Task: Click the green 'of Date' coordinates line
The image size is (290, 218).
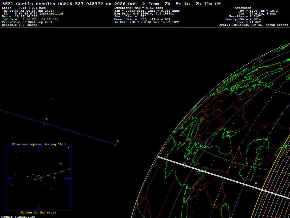Action: pyautogui.click(x=30, y=19)
